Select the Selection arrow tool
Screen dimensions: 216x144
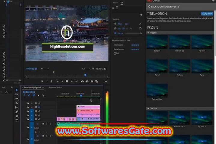17,90
